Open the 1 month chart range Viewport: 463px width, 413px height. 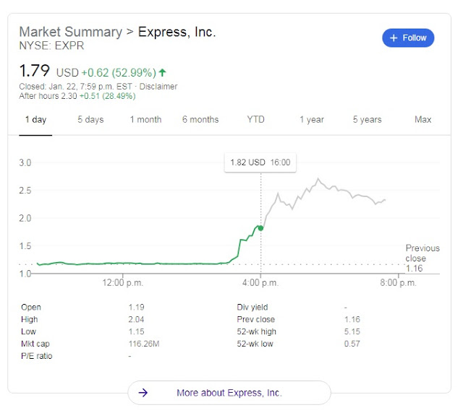(145, 120)
